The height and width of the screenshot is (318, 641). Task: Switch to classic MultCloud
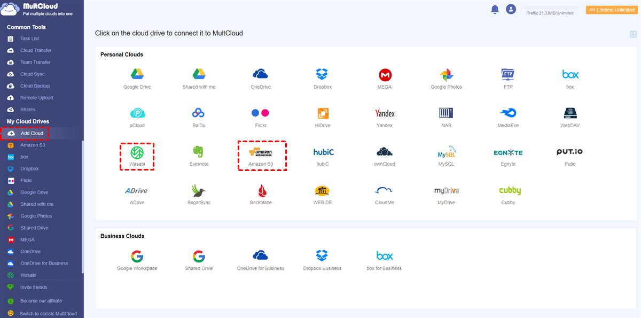pyautogui.click(x=48, y=314)
